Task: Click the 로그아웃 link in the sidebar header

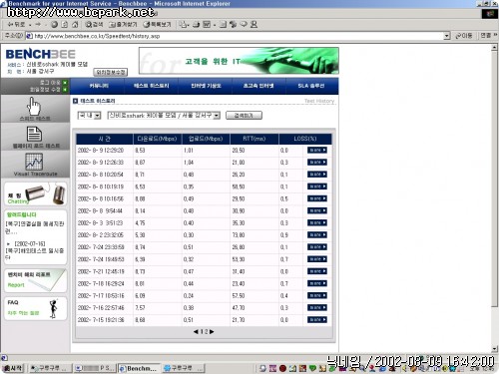Action: point(50,82)
